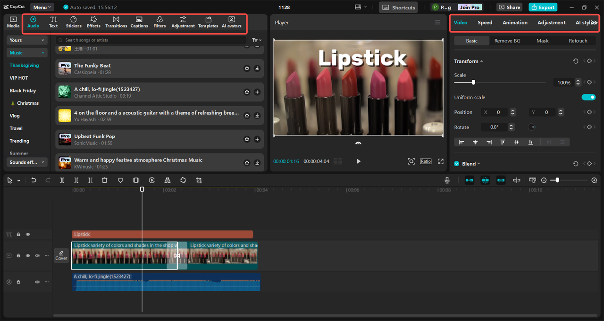Add A chill, lo-fi jingle with plus icon
Image resolution: width=604 pixels, height=321 pixels.
(x=257, y=92)
